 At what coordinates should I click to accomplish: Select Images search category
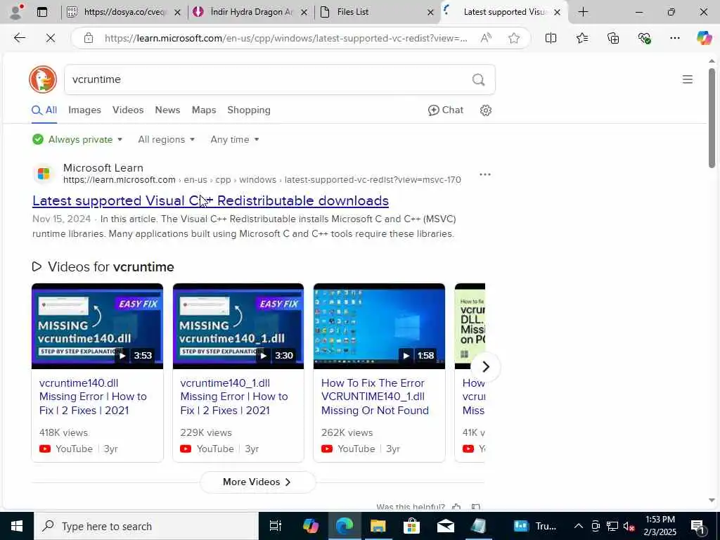(84, 110)
